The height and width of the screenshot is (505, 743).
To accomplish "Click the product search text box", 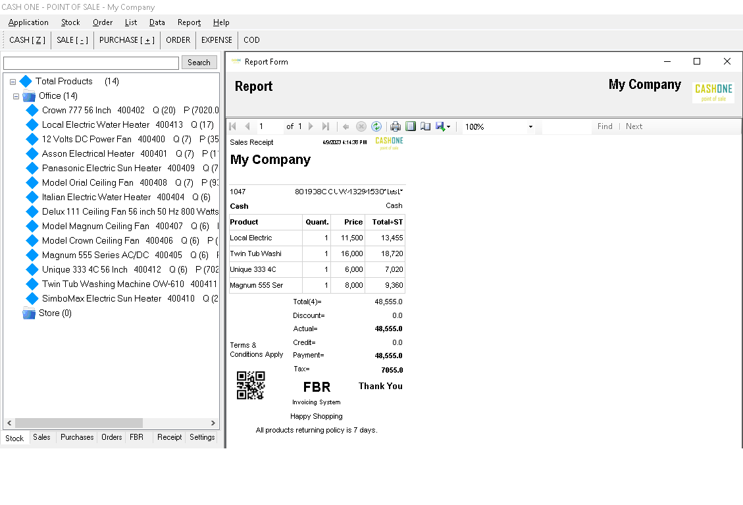I will coord(91,63).
